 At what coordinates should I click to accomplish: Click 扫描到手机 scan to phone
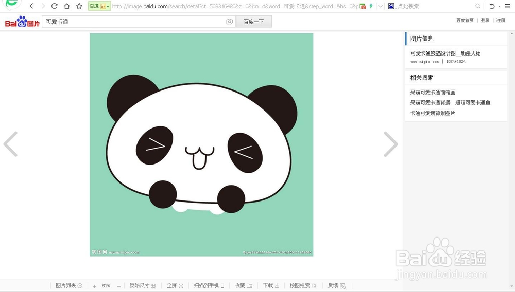coord(209,286)
